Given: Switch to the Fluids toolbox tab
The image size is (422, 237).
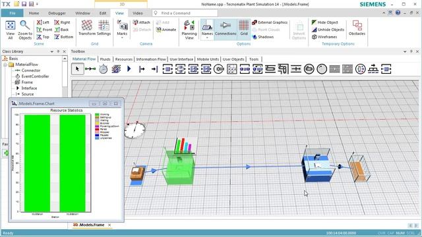Looking at the screenshot, I should point(105,59).
